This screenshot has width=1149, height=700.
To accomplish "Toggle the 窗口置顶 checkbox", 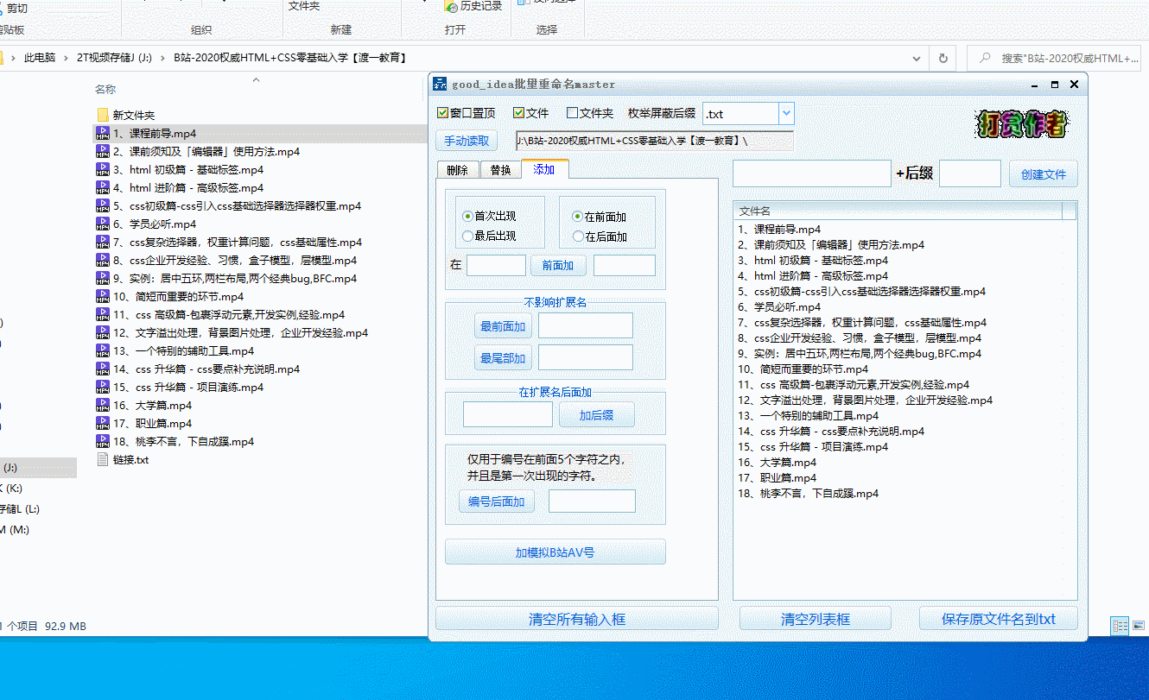I will click(444, 113).
